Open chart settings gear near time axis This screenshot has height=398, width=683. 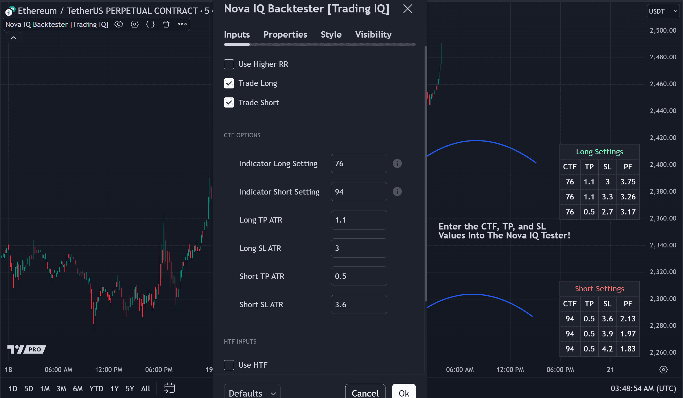(x=663, y=370)
